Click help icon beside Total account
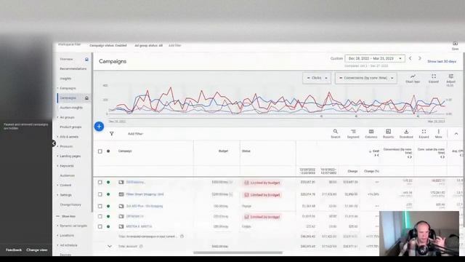The height and width of the screenshot is (262, 465). pos(141,246)
